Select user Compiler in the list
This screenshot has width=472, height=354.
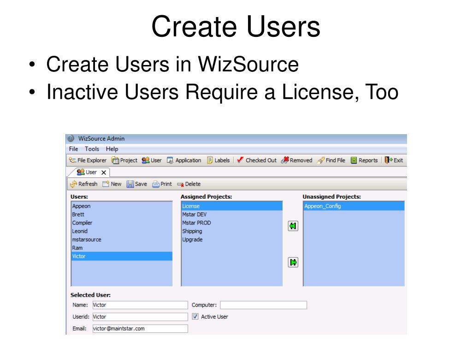pyautogui.click(x=122, y=223)
